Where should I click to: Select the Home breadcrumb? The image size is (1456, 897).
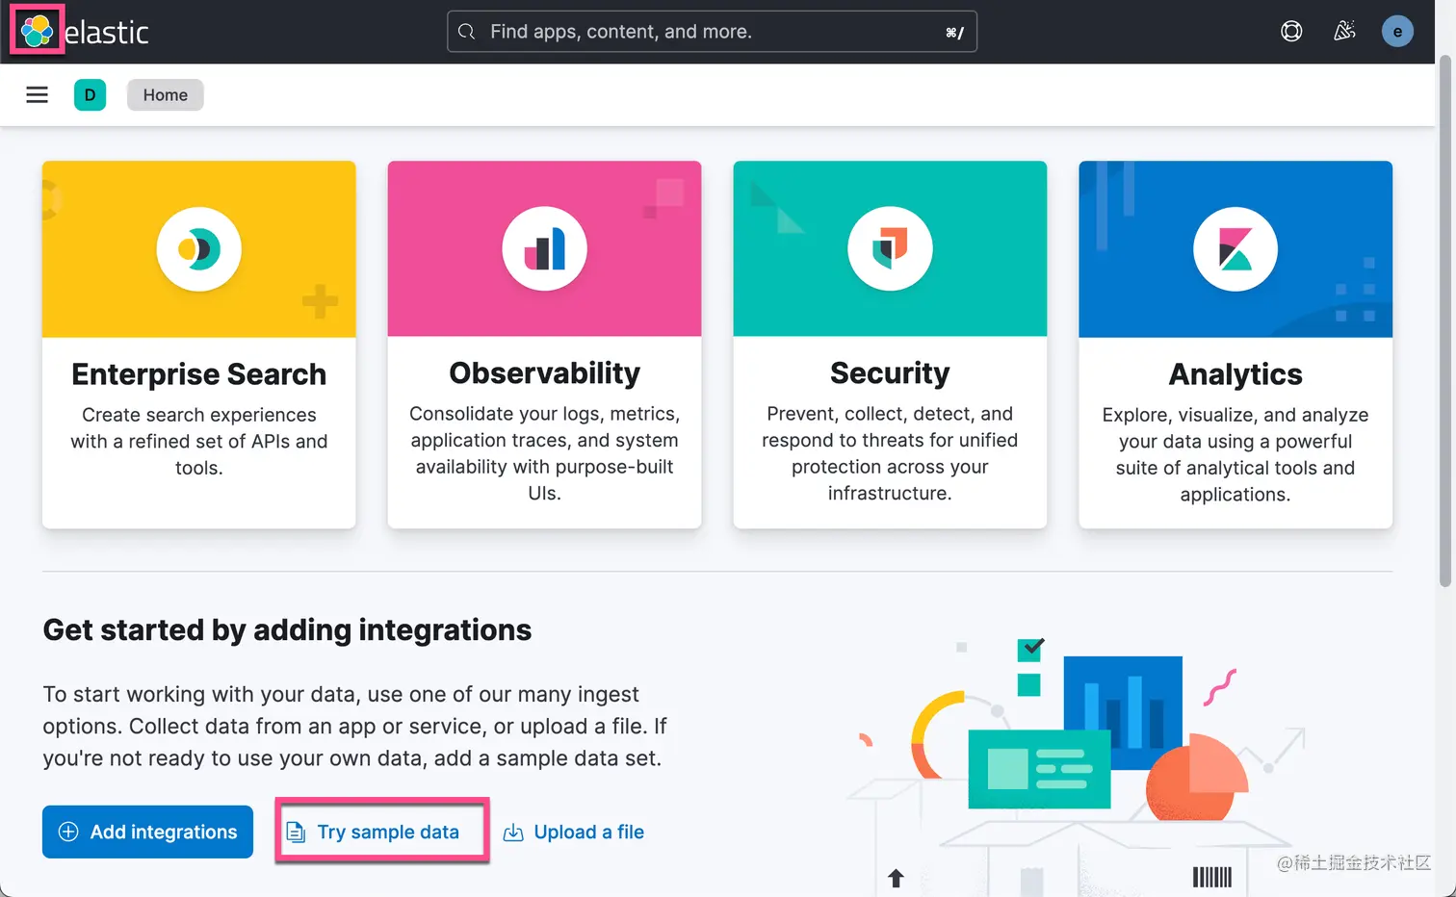coord(166,94)
